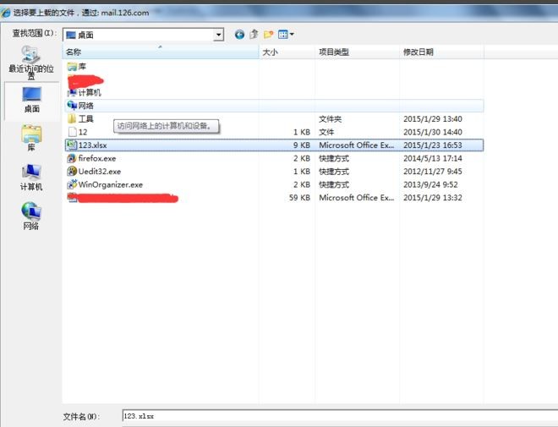The image size is (558, 427).
Task: Sort by 修改日期 column header
Action: [440, 52]
